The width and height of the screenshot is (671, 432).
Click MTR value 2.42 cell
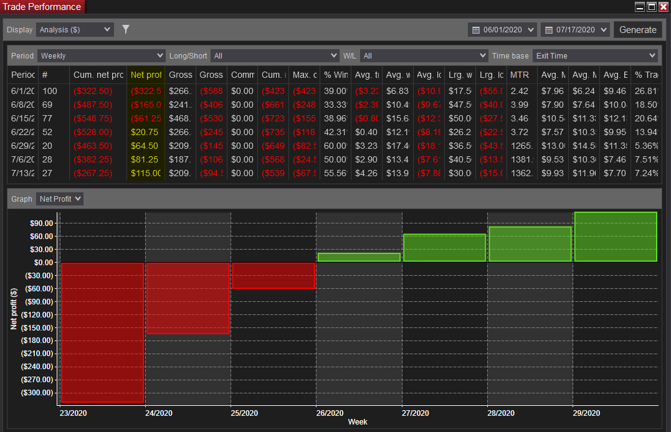coord(521,91)
